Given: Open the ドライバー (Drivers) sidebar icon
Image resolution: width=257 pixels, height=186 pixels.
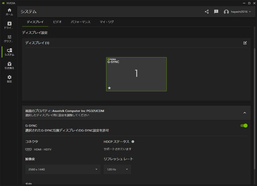Looking at the screenshot, I should (x=9, y=25).
